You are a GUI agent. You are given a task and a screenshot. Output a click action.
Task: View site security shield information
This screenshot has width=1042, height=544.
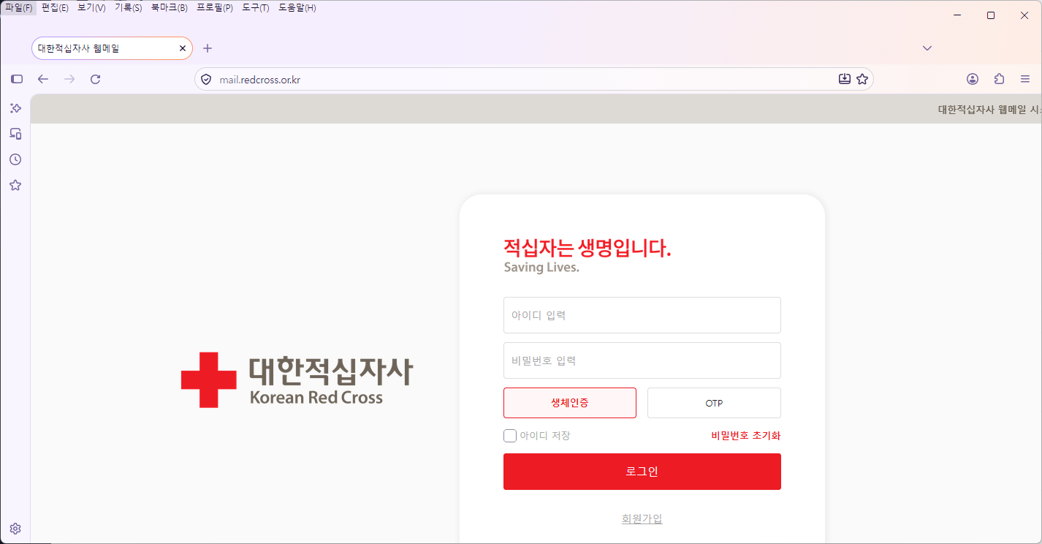pos(206,80)
